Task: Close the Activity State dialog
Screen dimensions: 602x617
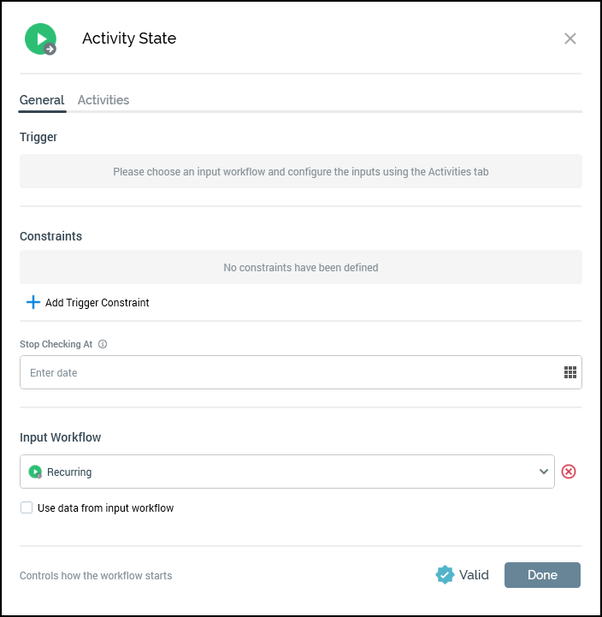Action: (x=570, y=39)
